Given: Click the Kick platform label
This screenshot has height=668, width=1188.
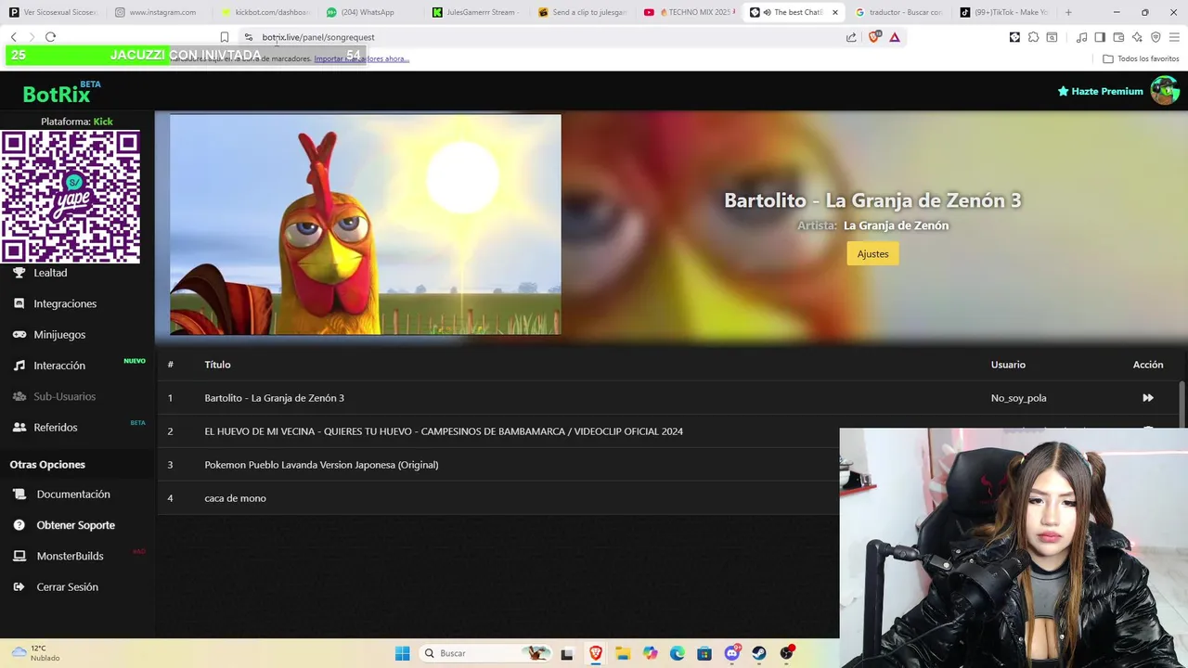Looking at the screenshot, I should (x=103, y=122).
